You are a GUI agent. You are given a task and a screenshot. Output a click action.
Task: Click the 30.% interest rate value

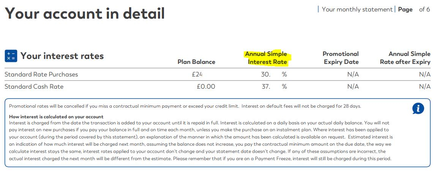coord(273,75)
